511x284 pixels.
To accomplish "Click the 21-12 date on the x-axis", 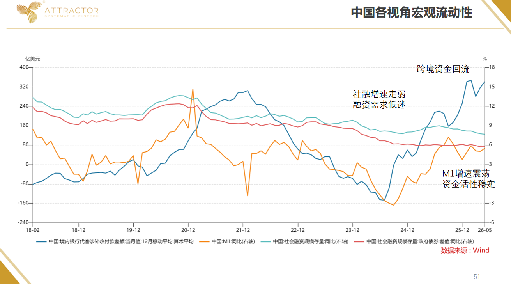I will [243, 230].
